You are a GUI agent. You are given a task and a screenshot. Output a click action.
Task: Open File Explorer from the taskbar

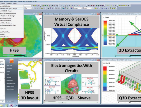(1, 105)
